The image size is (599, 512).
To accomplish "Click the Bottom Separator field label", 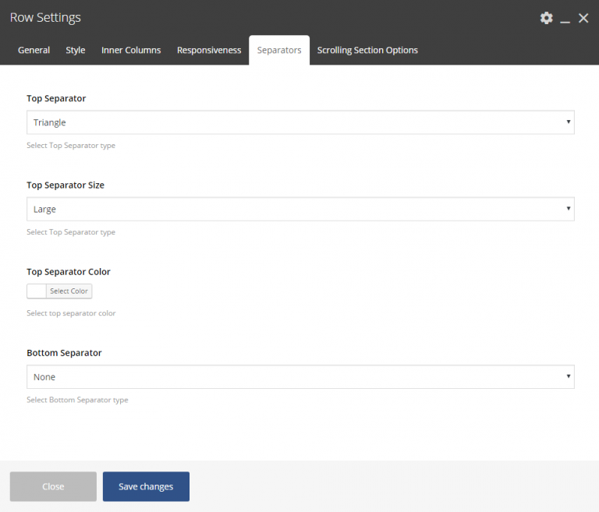I will point(64,353).
